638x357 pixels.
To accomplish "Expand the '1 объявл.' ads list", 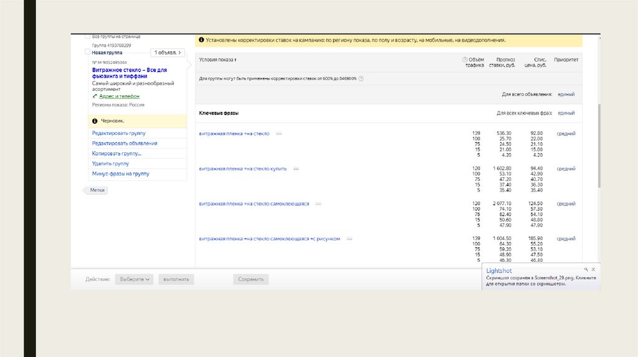I will coord(168,53).
